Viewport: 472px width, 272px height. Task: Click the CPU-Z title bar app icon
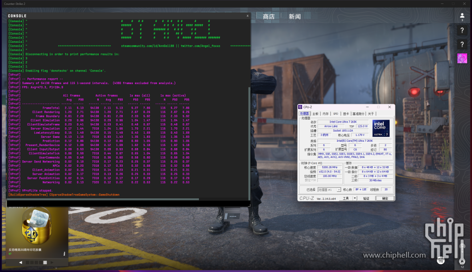(x=300, y=107)
